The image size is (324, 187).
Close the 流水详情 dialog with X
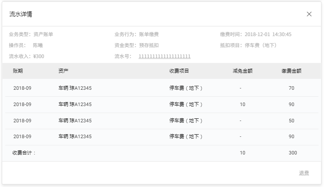(309, 14)
